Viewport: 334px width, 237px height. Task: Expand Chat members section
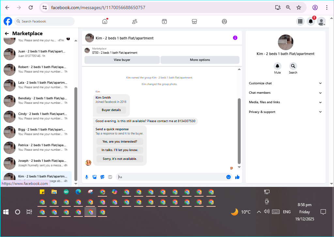[x=285, y=93]
